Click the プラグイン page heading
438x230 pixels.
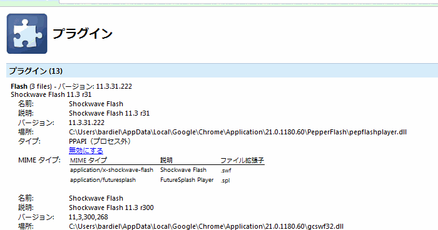[x=83, y=34]
